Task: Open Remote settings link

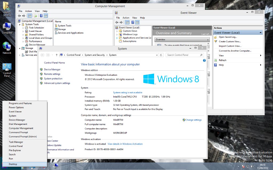Action: point(52,74)
